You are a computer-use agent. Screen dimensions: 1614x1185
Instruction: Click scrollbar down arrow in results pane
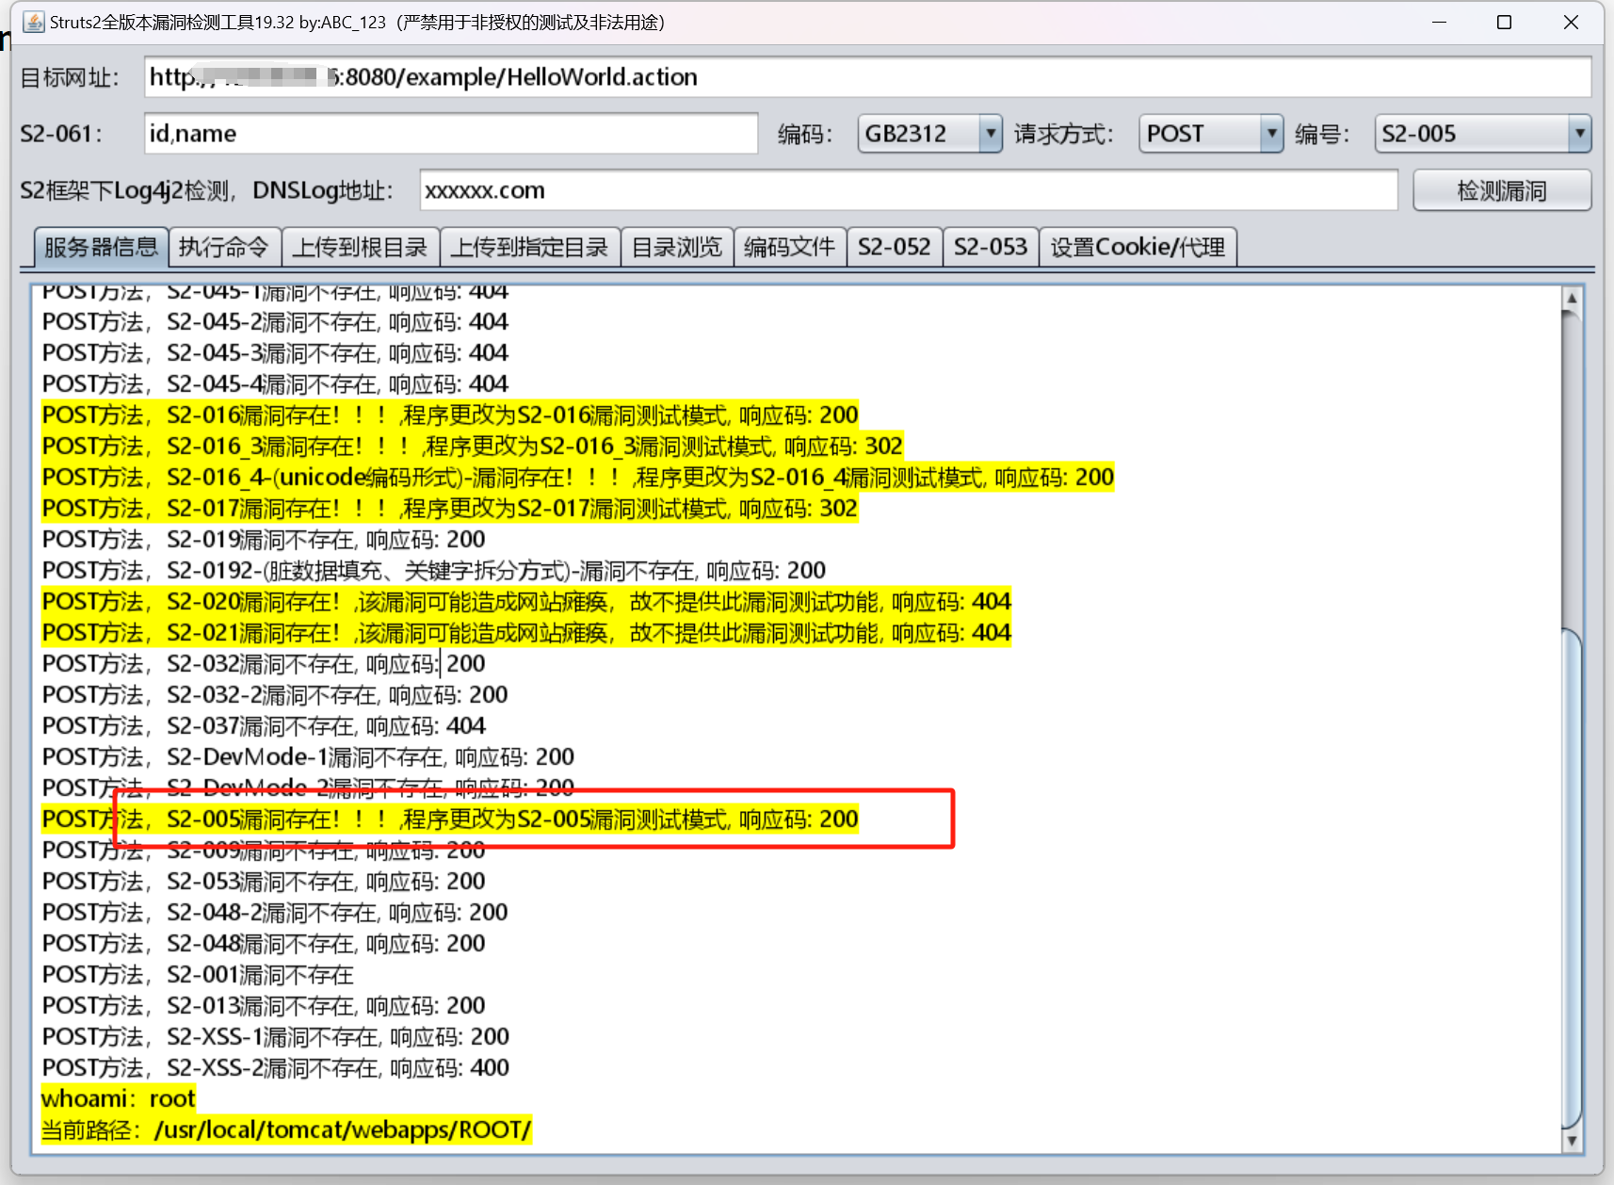tap(1571, 1141)
